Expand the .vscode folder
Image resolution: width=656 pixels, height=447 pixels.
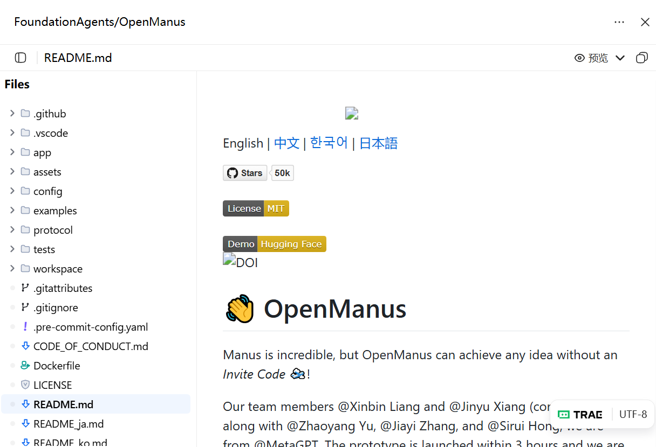point(12,133)
